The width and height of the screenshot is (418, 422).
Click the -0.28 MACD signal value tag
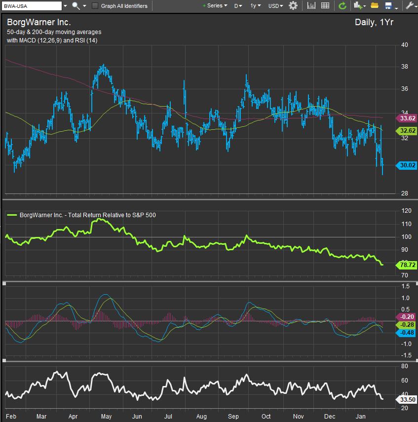(x=406, y=325)
